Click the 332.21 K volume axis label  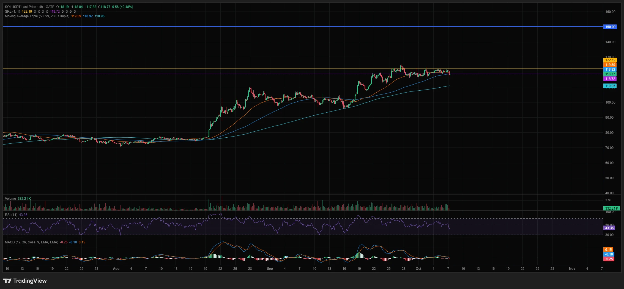(612, 209)
